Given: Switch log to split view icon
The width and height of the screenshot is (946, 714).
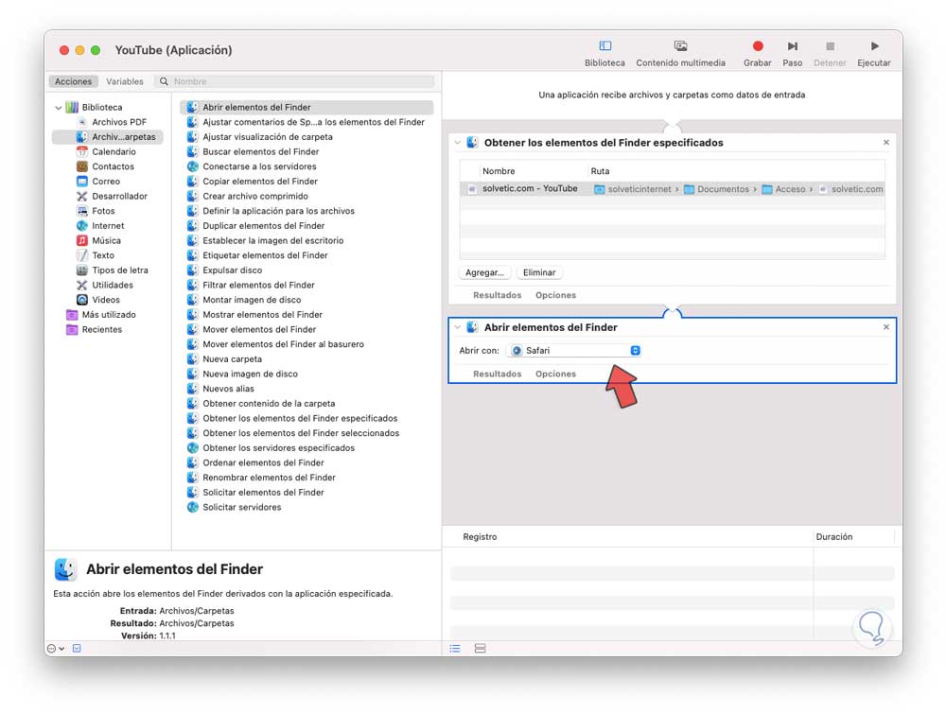Looking at the screenshot, I should 481,648.
